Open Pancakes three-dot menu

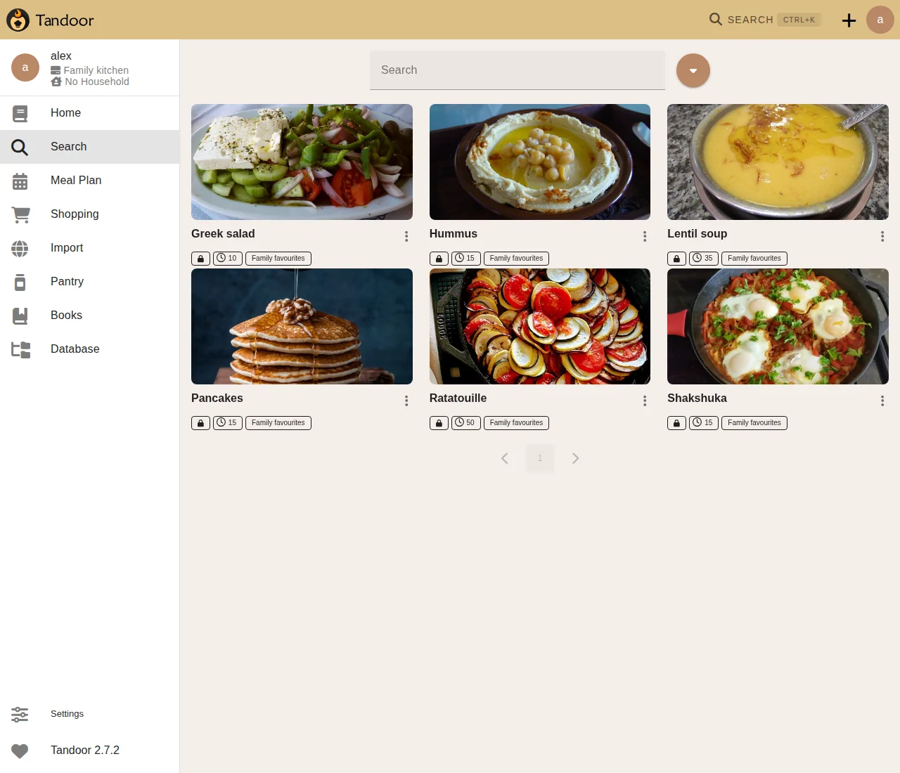(406, 401)
